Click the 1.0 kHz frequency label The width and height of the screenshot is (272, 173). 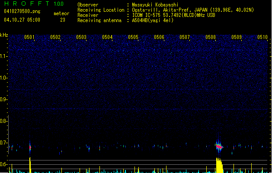4,78
